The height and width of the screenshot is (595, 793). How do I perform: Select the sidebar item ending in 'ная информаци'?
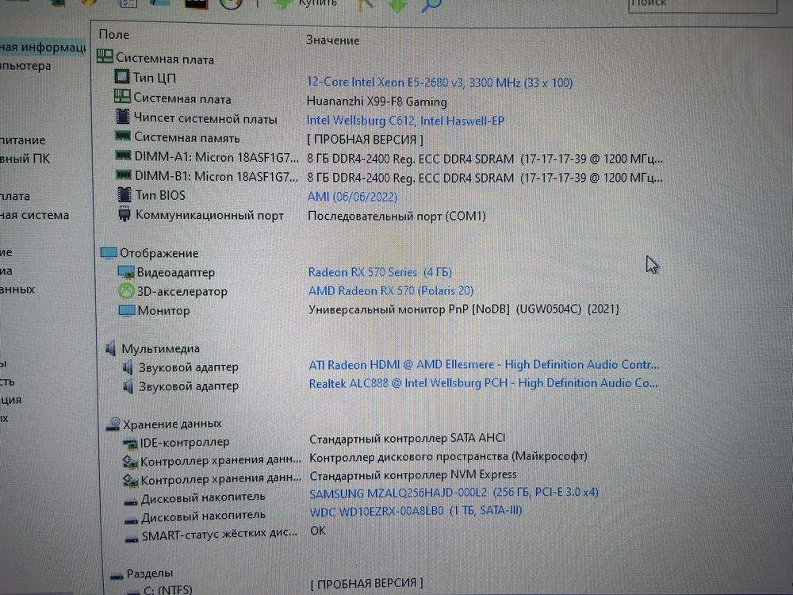pyautogui.click(x=43, y=48)
